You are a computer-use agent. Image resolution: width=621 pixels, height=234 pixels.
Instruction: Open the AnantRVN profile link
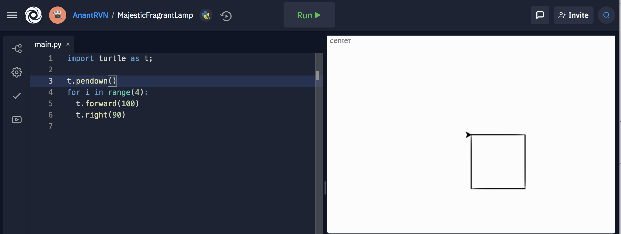tap(90, 15)
